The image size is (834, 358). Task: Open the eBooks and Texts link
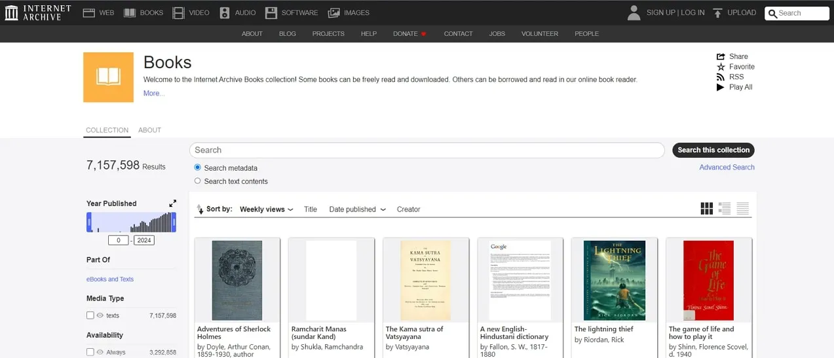(x=110, y=279)
